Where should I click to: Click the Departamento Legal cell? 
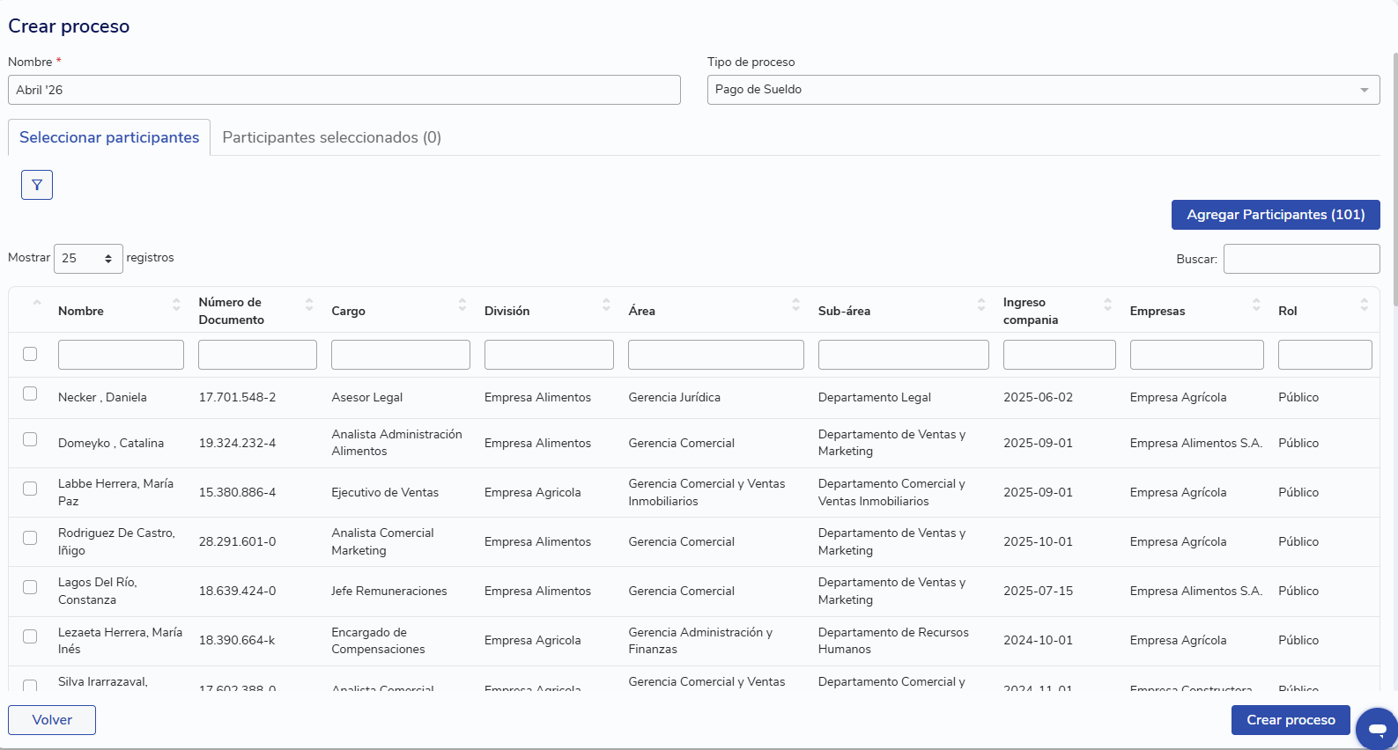pyautogui.click(x=874, y=398)
